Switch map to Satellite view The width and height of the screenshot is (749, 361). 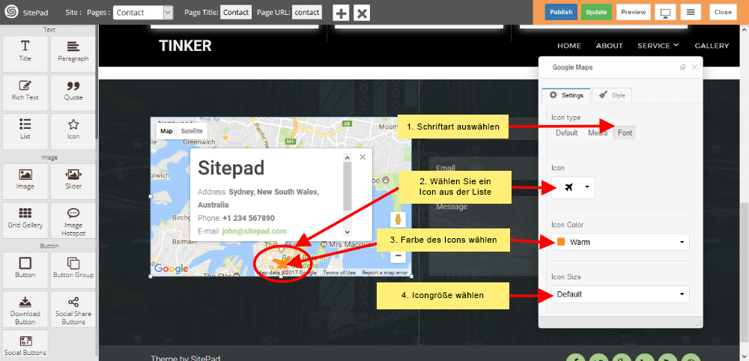192,131
